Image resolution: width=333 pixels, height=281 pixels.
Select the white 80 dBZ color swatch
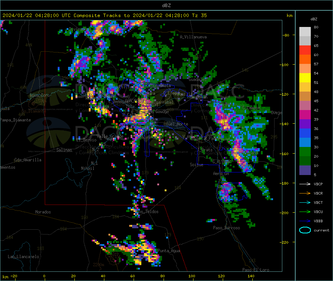[305, 32]
